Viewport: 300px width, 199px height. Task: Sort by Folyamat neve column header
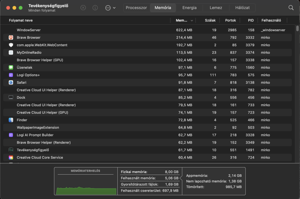click(21, 20)
